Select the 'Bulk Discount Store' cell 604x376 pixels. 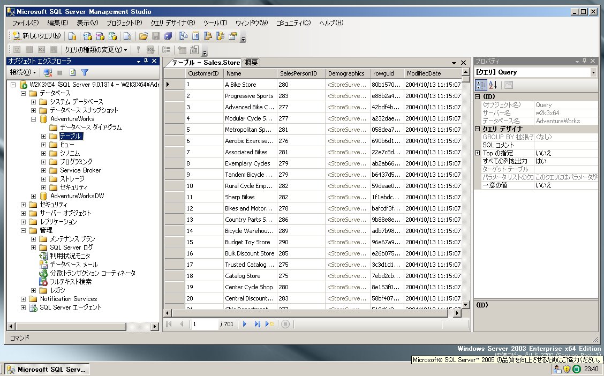click(250, 253)
